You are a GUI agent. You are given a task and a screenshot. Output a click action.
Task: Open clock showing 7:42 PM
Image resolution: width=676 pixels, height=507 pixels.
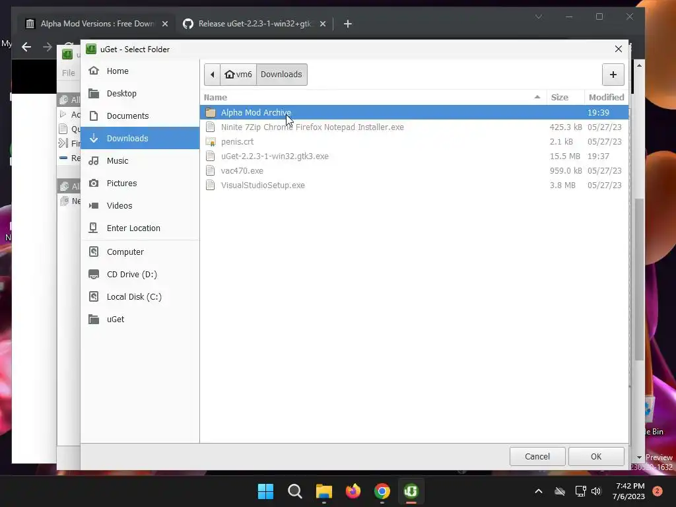(628, 491)
